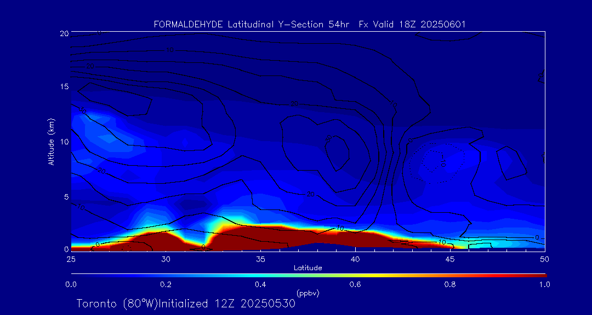This screenshot has width=592, height=315.
Task: Click the 'Latitude' horizontal axis label
Action: tap(308, 269)
